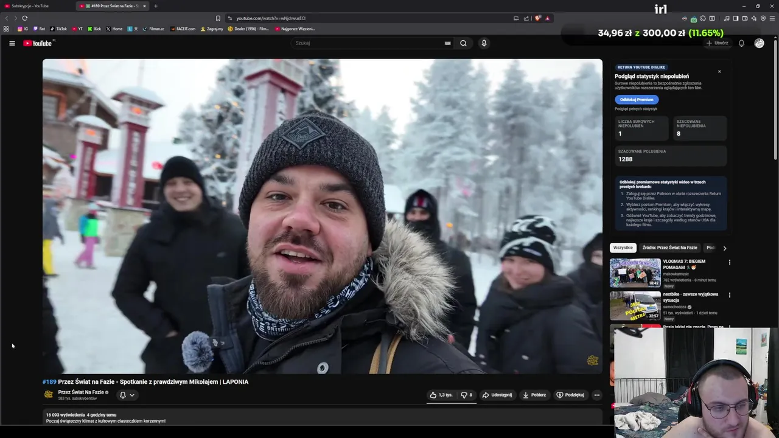Click the search magnifier button
This screenshot has width=779, height=438.
click(x=463, y=43)
